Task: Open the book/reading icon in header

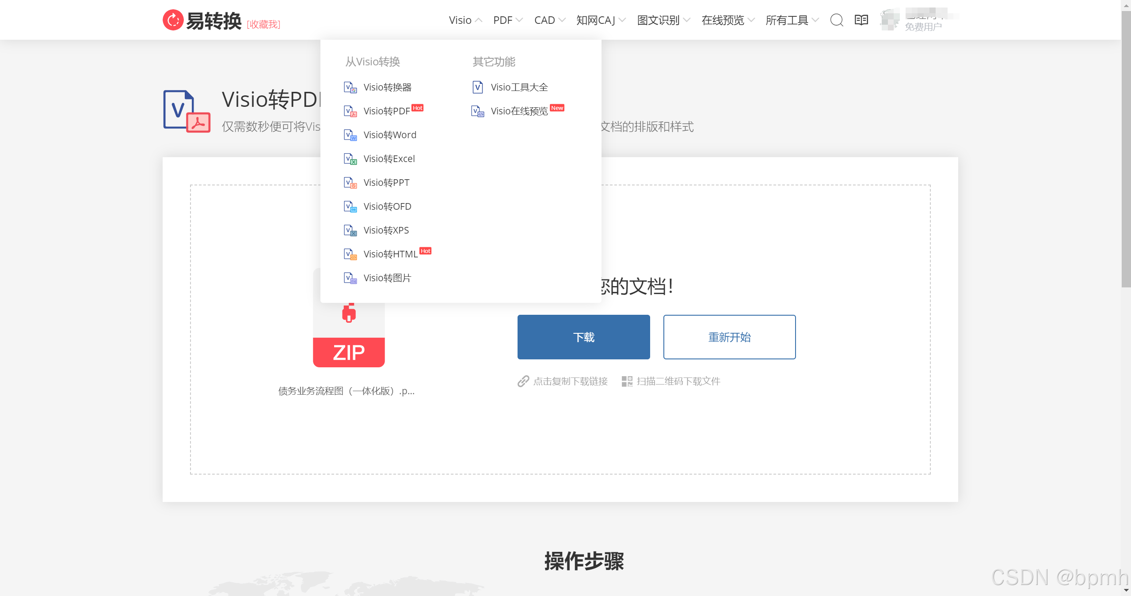Action: click(861, 20)
